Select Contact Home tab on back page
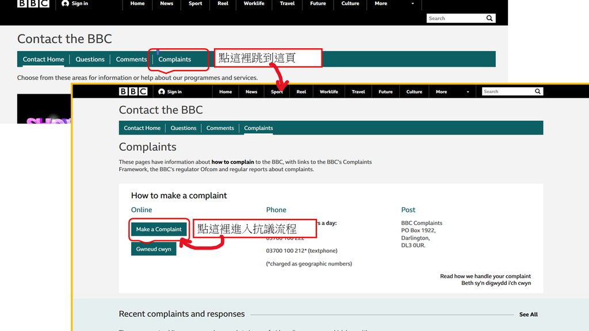 (43, 59)
